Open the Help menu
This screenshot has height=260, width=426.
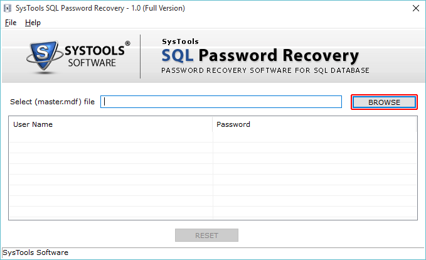point(33,23)
